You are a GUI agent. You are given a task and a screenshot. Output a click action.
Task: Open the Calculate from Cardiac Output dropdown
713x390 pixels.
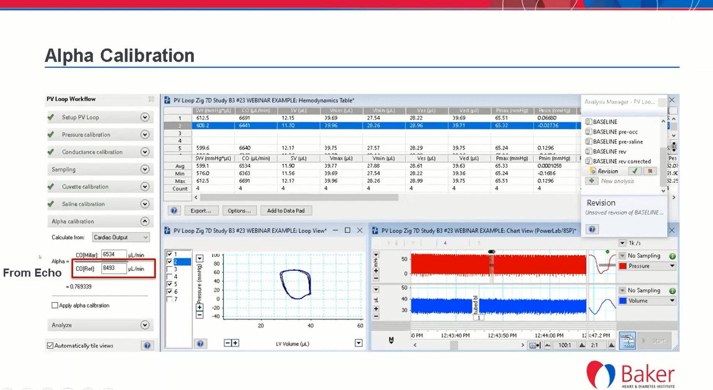[x=121, y=237]
